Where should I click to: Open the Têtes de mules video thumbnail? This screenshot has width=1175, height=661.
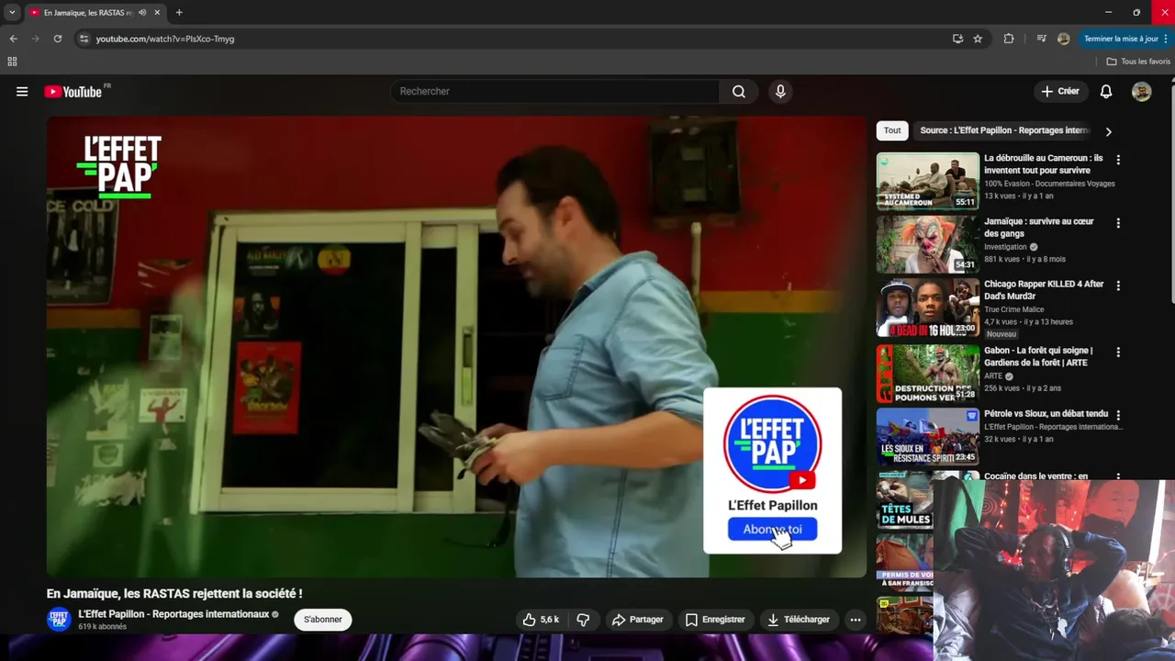coord(904,500)
